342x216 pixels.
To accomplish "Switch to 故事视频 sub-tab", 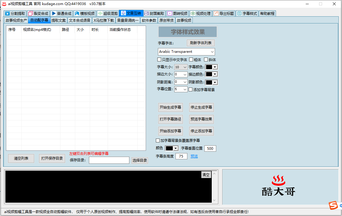I will pyautogui.click(x=184, y=20).
